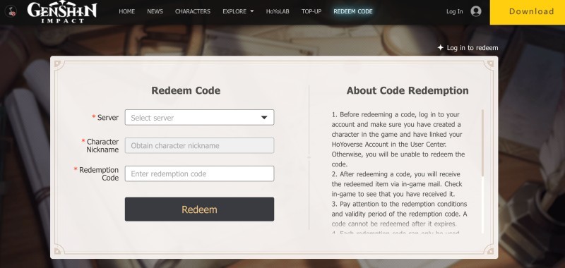
Task: Open the NEWS page
Action: click(155, 11)
